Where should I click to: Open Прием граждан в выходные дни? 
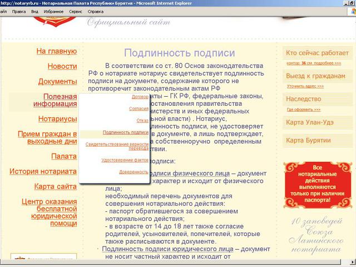(x=47, y=137)
